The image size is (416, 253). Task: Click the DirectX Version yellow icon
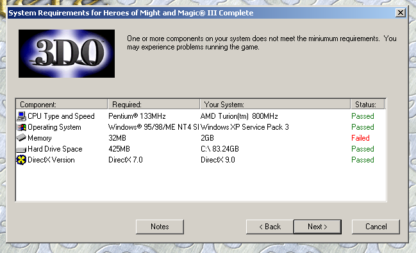pyautogui.click(x=22, y=160)
